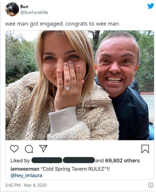Click the second redacted liker name
156x192 pixels.
click(79, 160)
